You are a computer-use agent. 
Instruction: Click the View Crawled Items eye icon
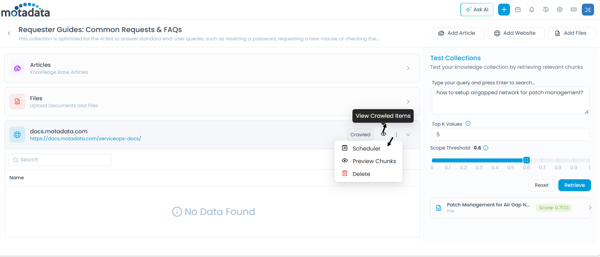click(383, 134)
